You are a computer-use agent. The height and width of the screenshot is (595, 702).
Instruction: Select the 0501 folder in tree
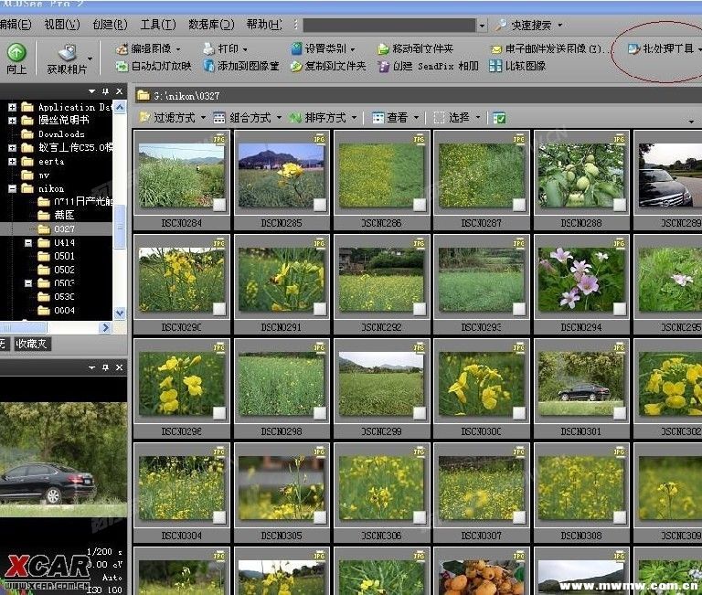57,256
